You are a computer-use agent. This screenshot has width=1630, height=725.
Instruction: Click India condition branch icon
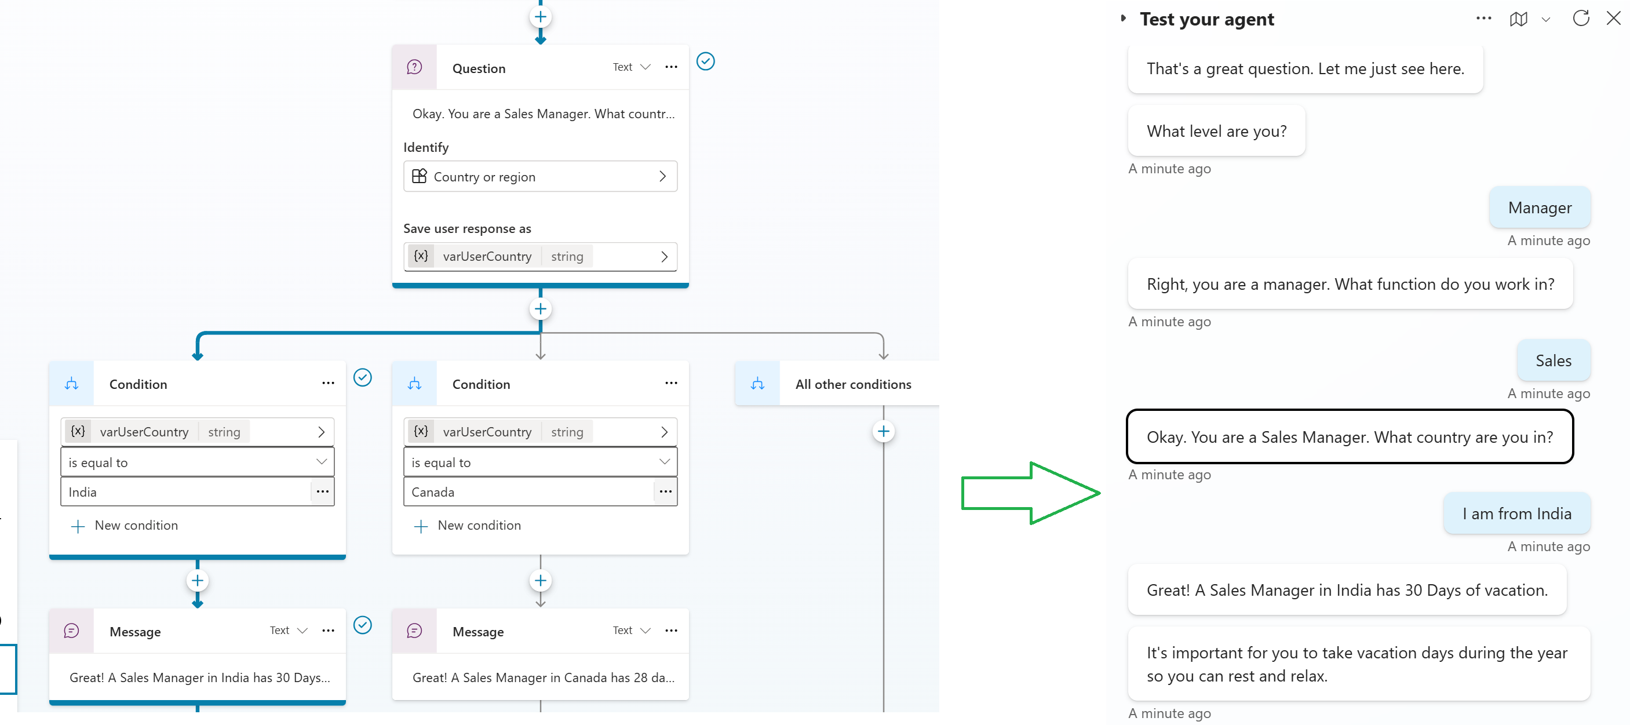71,384
